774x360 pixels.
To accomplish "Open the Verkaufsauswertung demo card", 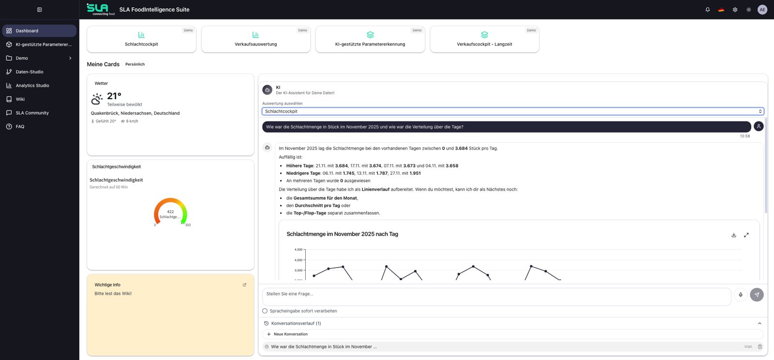I will (x=256, y=39).
